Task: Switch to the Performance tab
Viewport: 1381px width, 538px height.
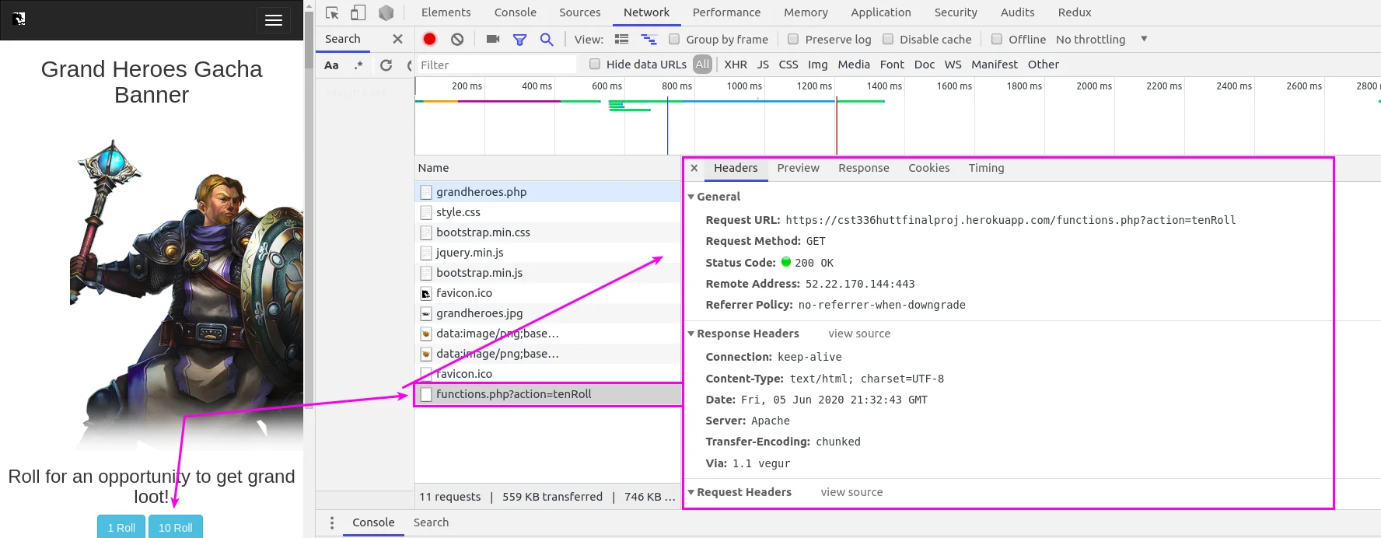Action: (x=726, y=12)
